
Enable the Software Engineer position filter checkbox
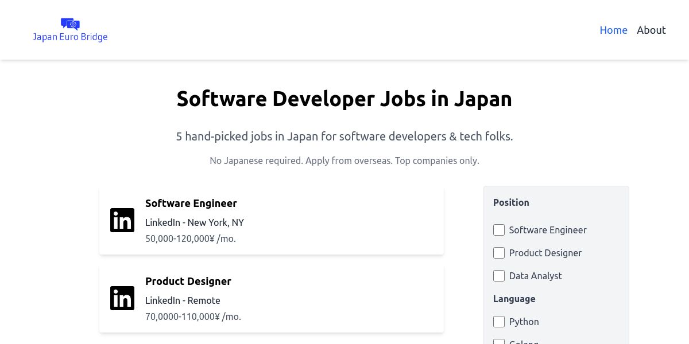[x=499, y=230]
